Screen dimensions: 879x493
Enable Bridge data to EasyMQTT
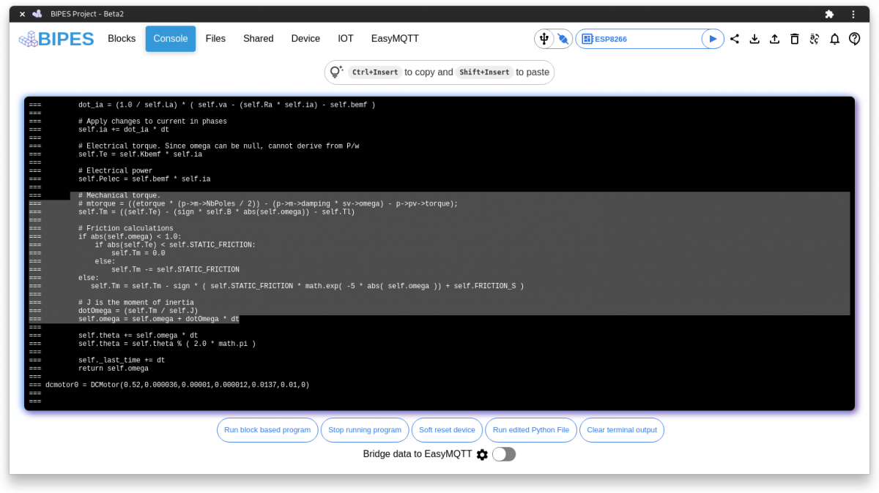(x=503, y=454)
